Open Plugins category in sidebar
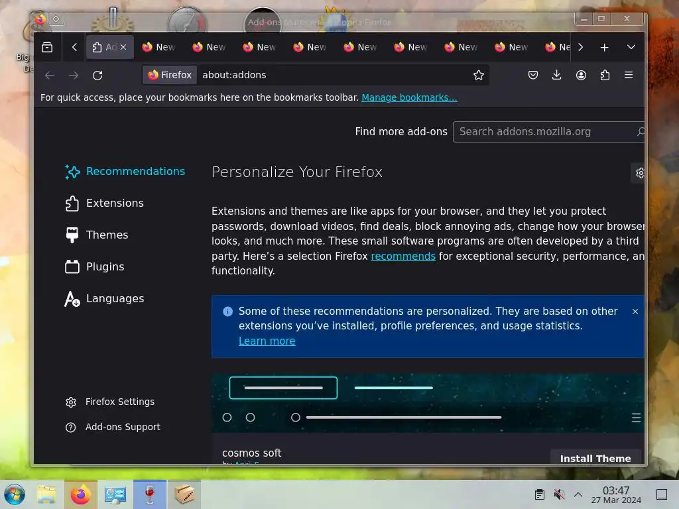The image size is (679, 509). coord(95,267)
